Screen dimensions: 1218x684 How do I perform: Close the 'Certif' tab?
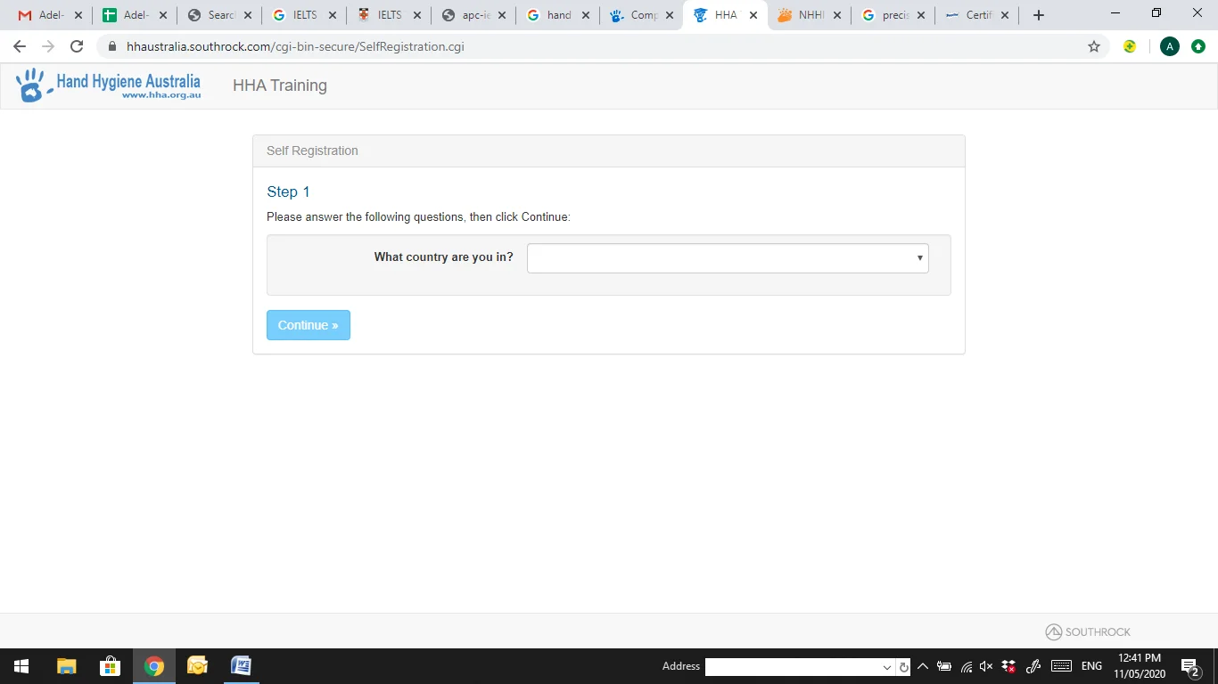[1005, 15]
